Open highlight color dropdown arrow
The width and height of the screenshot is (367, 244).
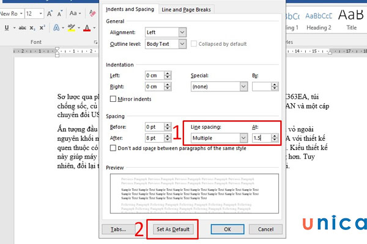(x=79, y=28)
